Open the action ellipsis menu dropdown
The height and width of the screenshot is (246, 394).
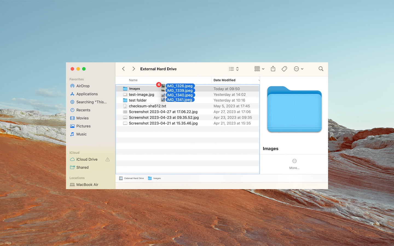click(x=299, y=69)
